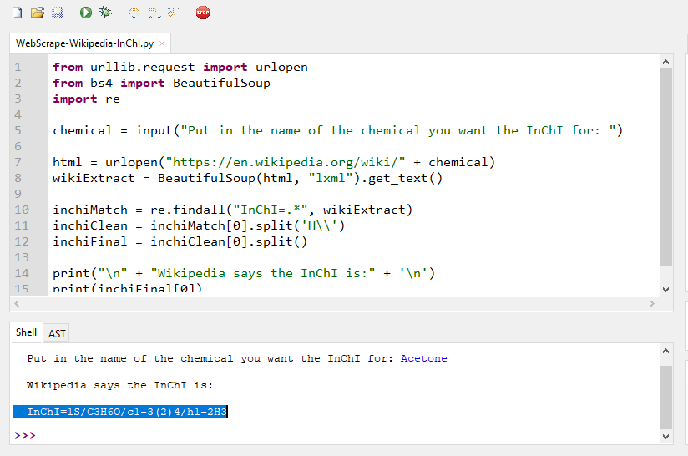Image resolution: width=688 pixels, height=456 pixels.
Task: Click the Step into debug icon
Action: pyautogui.click(x=154, y=13)
